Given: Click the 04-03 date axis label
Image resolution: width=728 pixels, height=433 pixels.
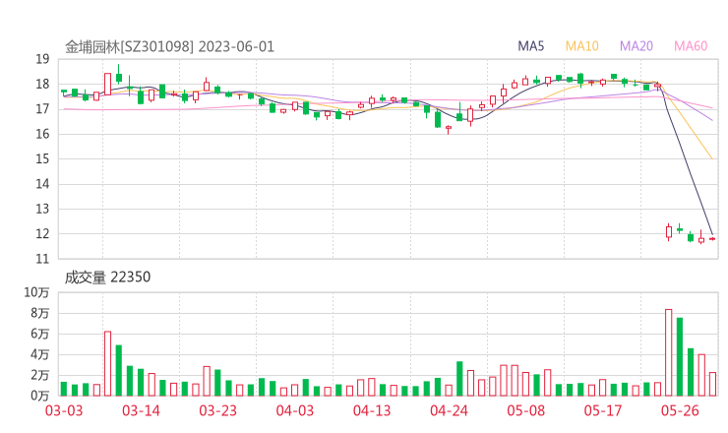Looking at the screenshot, I should click(295, 410).
